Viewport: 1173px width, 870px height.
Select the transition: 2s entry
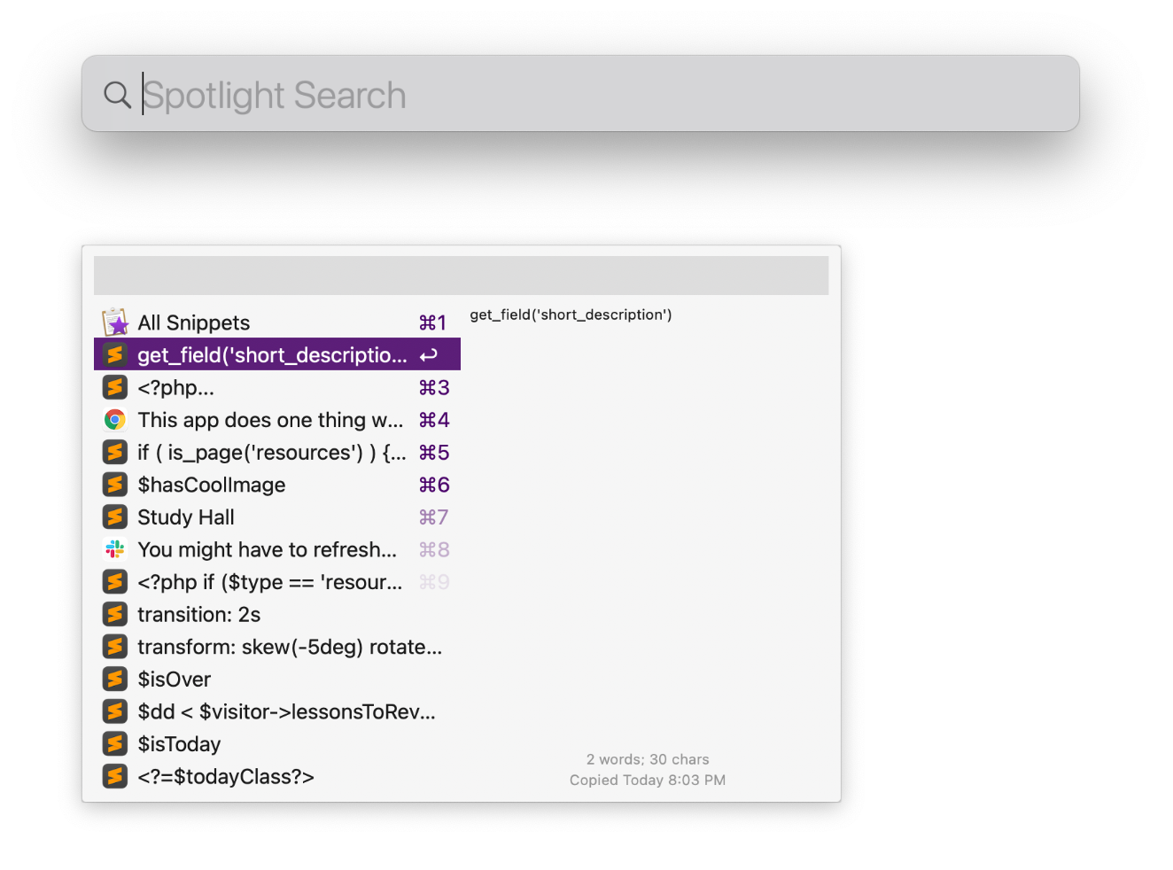(277, 614)
